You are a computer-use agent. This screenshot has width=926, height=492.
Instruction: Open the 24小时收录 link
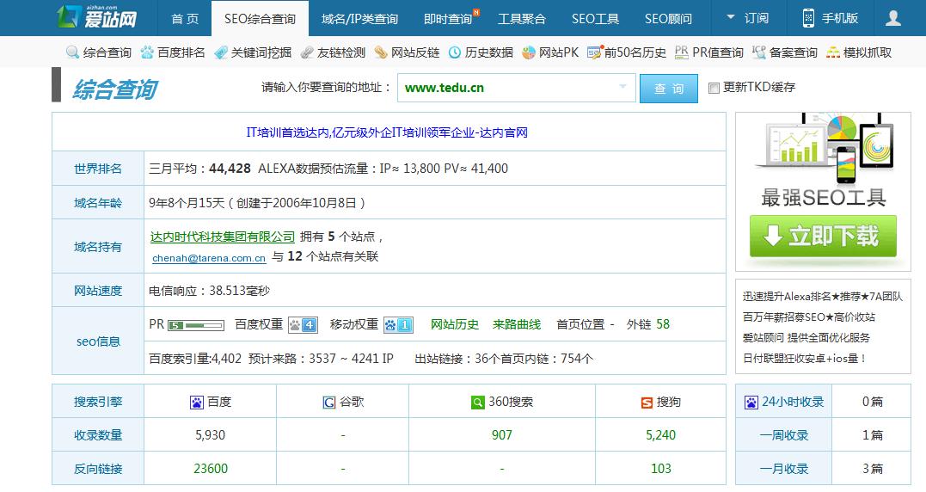tap(793, 403)
